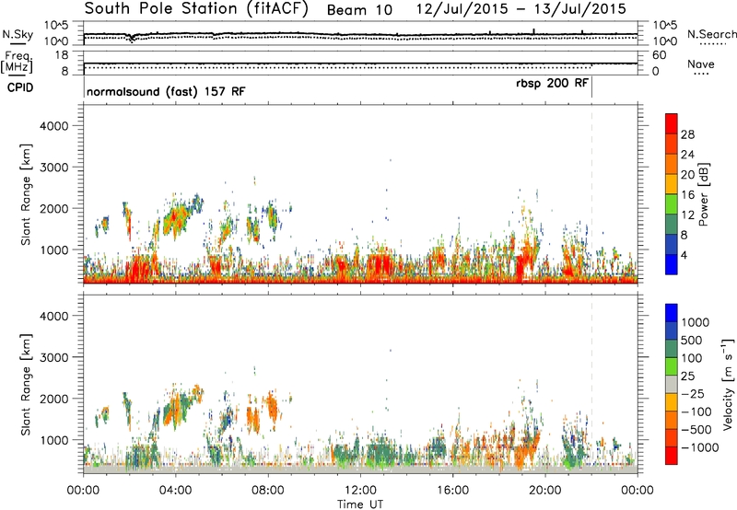Click the bright green 25–100 Velocity colorbar segment
The height and width of the screenshot is (510, 737).
pyautogui.click(x=672, y=366)
